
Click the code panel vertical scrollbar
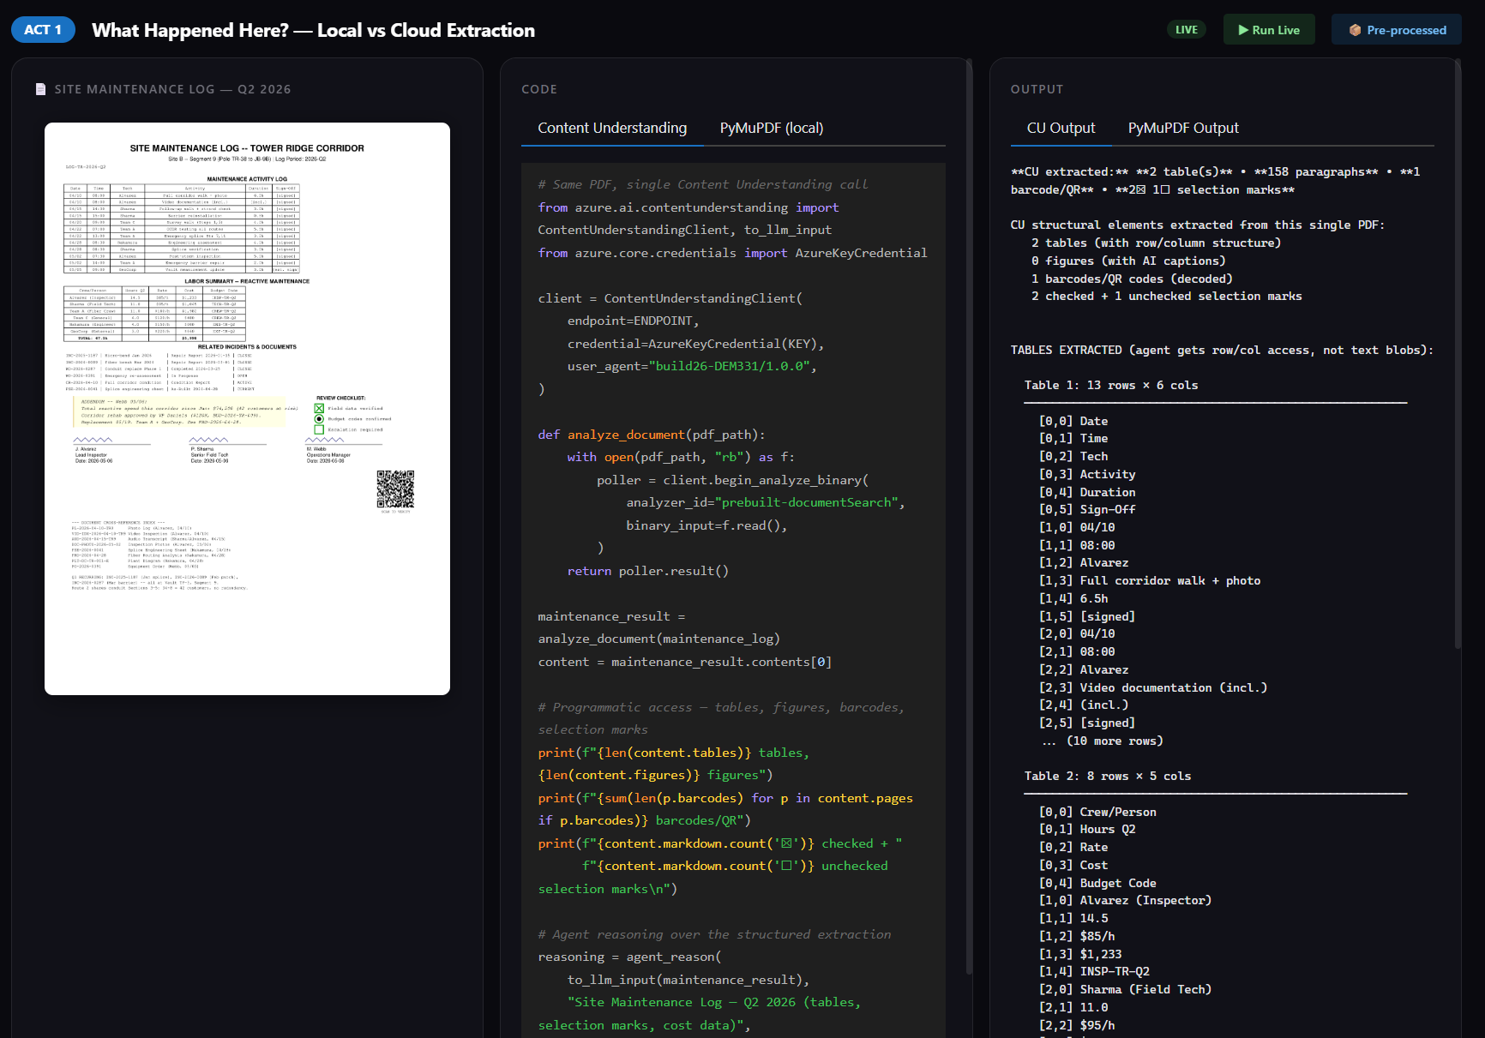pos(969,517)
